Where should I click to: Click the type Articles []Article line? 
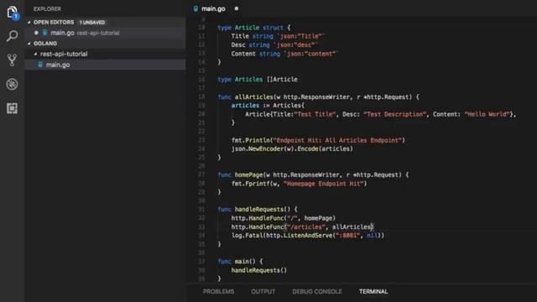coord(258,80)
